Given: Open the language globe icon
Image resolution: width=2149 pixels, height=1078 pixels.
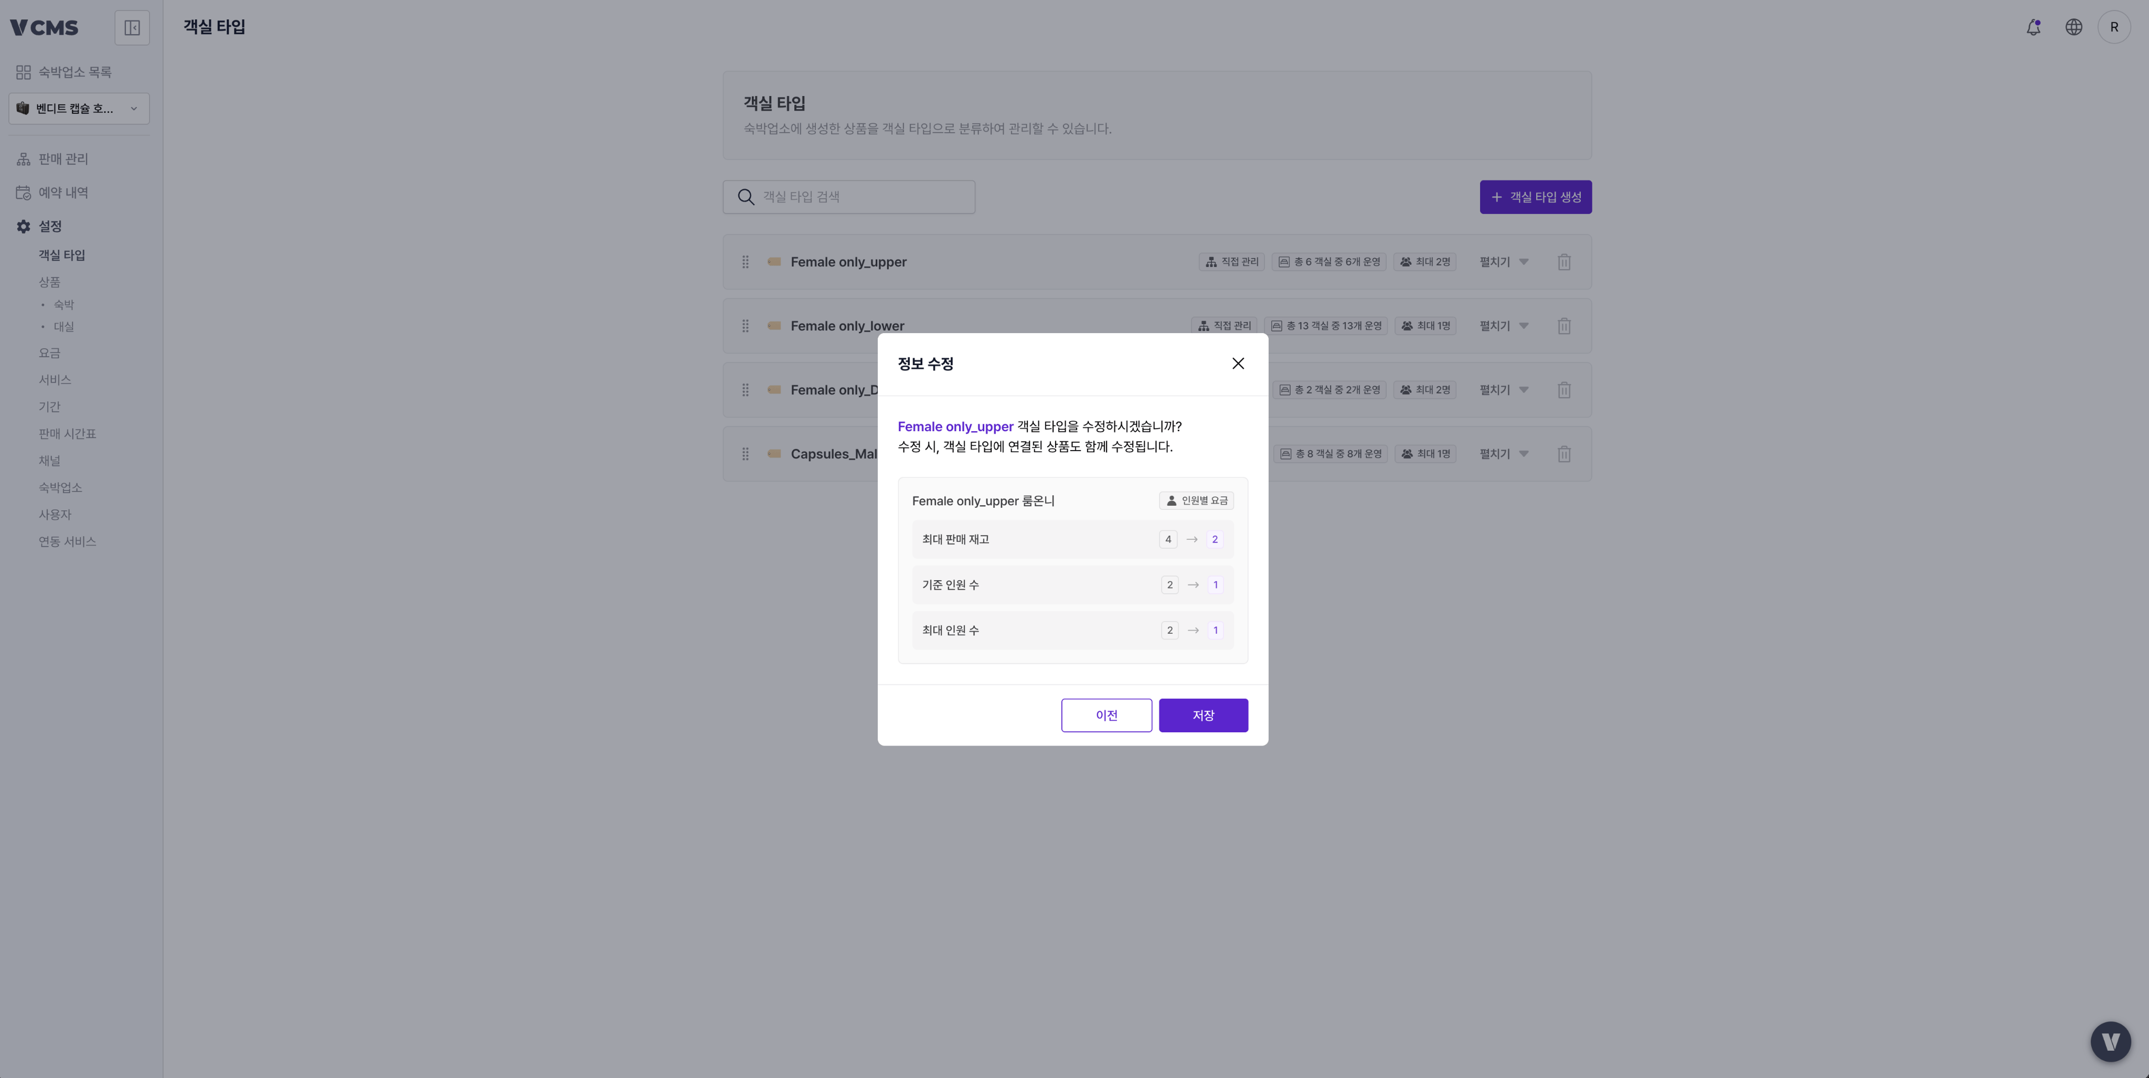Looking at the screenshot, I should coord(2073,27).
